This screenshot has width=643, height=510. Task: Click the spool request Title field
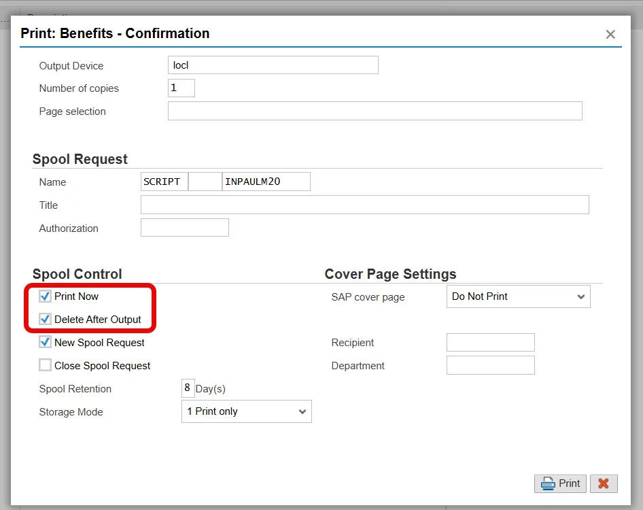tap(364, 205)
